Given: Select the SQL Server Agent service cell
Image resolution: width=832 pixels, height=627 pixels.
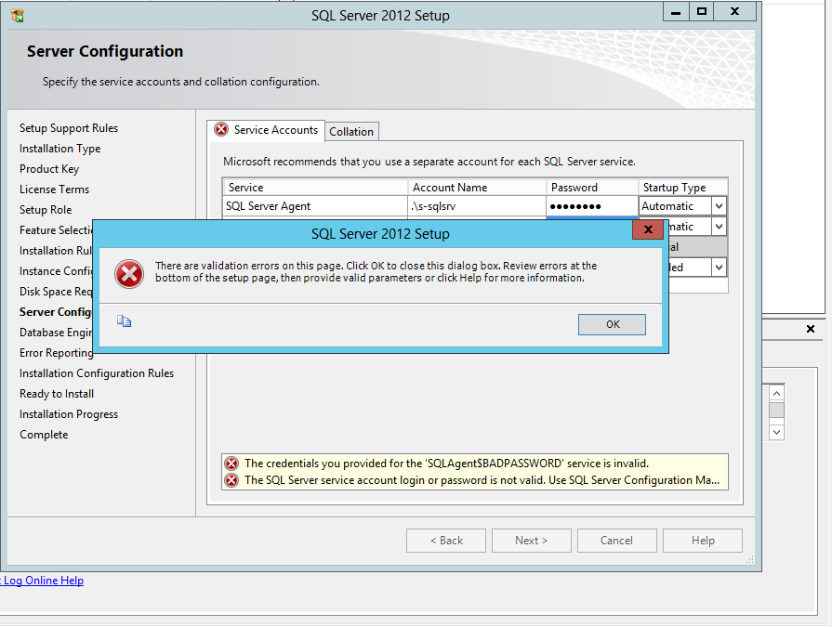Looking at the screenshot, I should pyautogui.click(x=315, y=205).
